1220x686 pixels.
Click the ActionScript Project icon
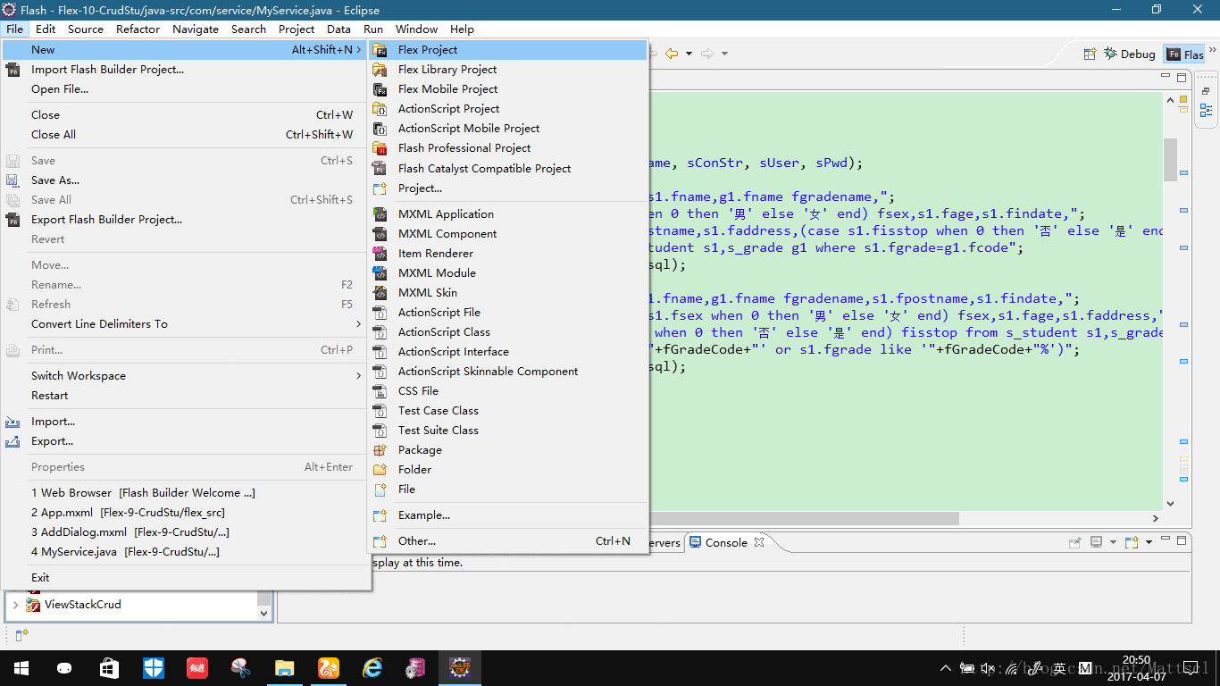(380, 109)
